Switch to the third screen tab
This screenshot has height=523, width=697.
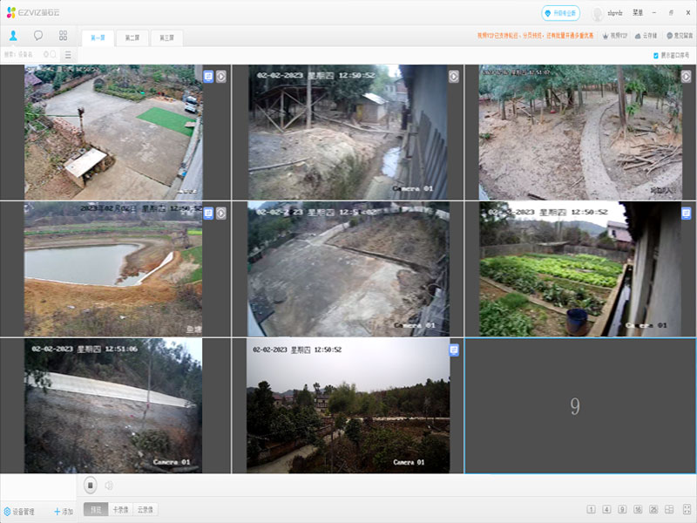click(x=166, y=38)
